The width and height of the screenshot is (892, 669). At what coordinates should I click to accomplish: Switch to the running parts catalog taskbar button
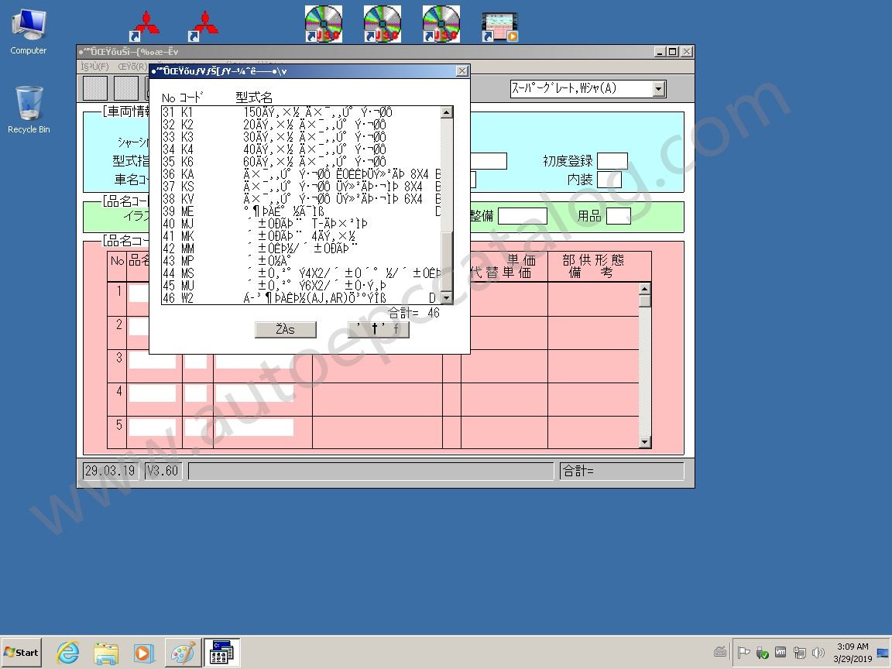(221, 653)
